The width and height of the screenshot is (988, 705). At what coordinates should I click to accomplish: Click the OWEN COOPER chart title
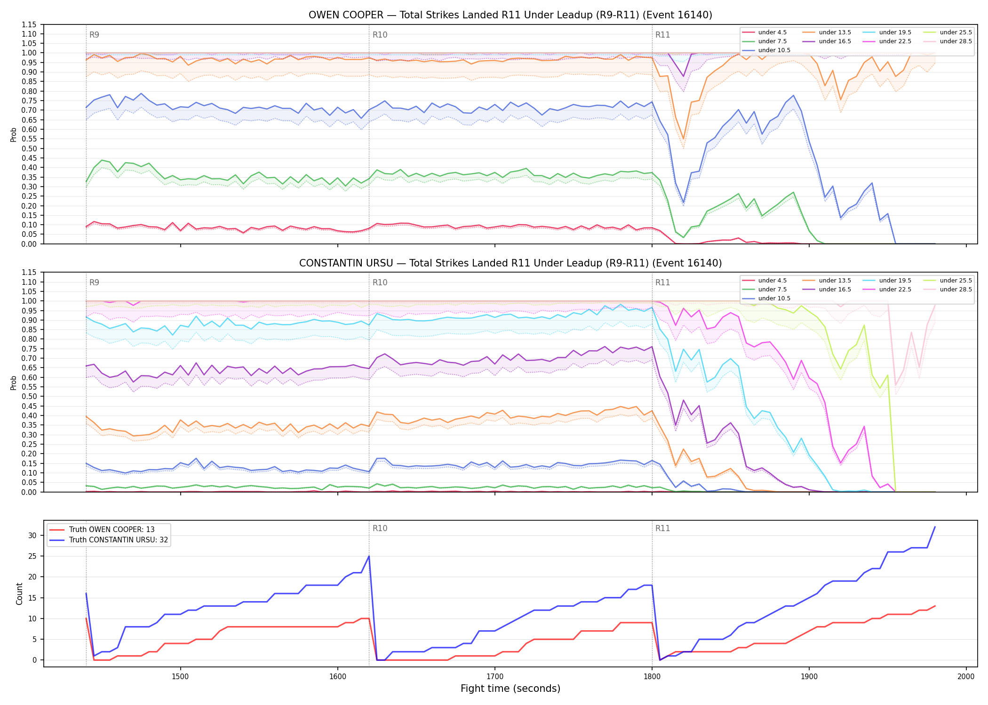(510, 15)
